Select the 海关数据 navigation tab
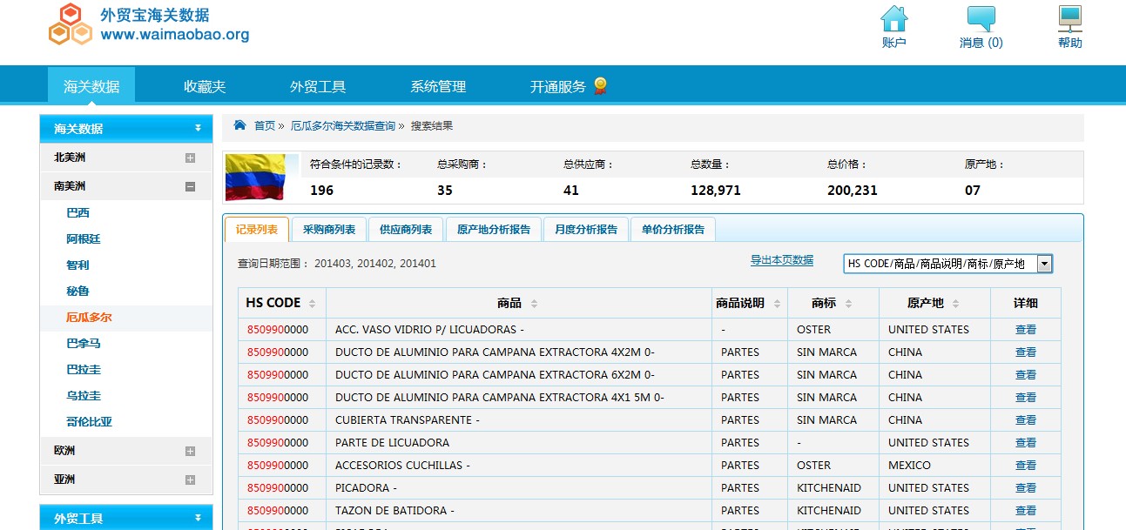This screenshot has height=530, width=1126. [x=91, y=86]
